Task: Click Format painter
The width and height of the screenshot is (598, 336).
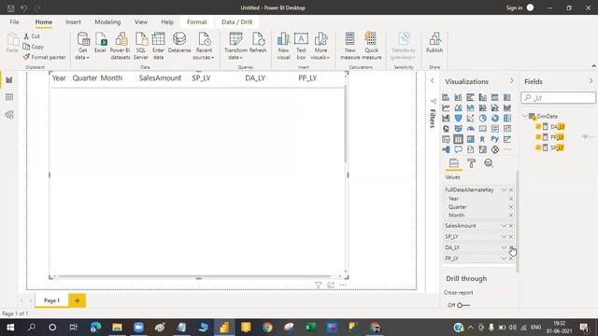Action: click(x=44, y=57)
